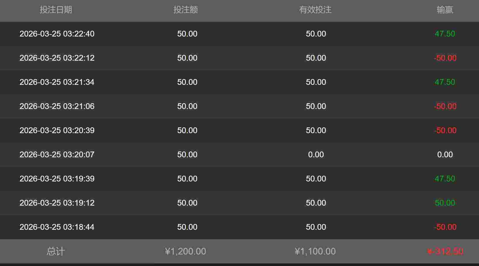Screen dimensions: 479x266
Task: Select the bet record dated 03:22:12
Action: [x=57, y=58]
